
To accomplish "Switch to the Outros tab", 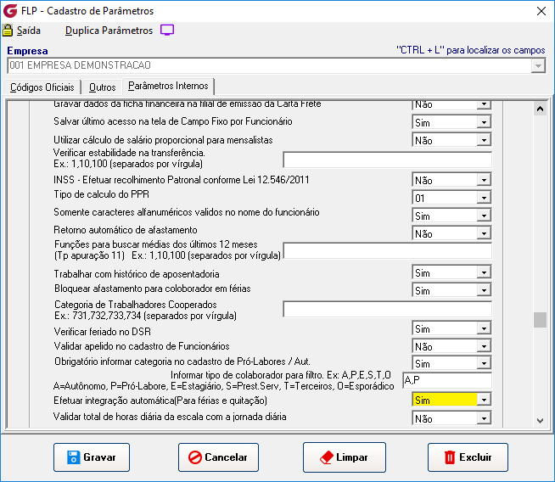I will pyautogui.click(x=103, y=87).
